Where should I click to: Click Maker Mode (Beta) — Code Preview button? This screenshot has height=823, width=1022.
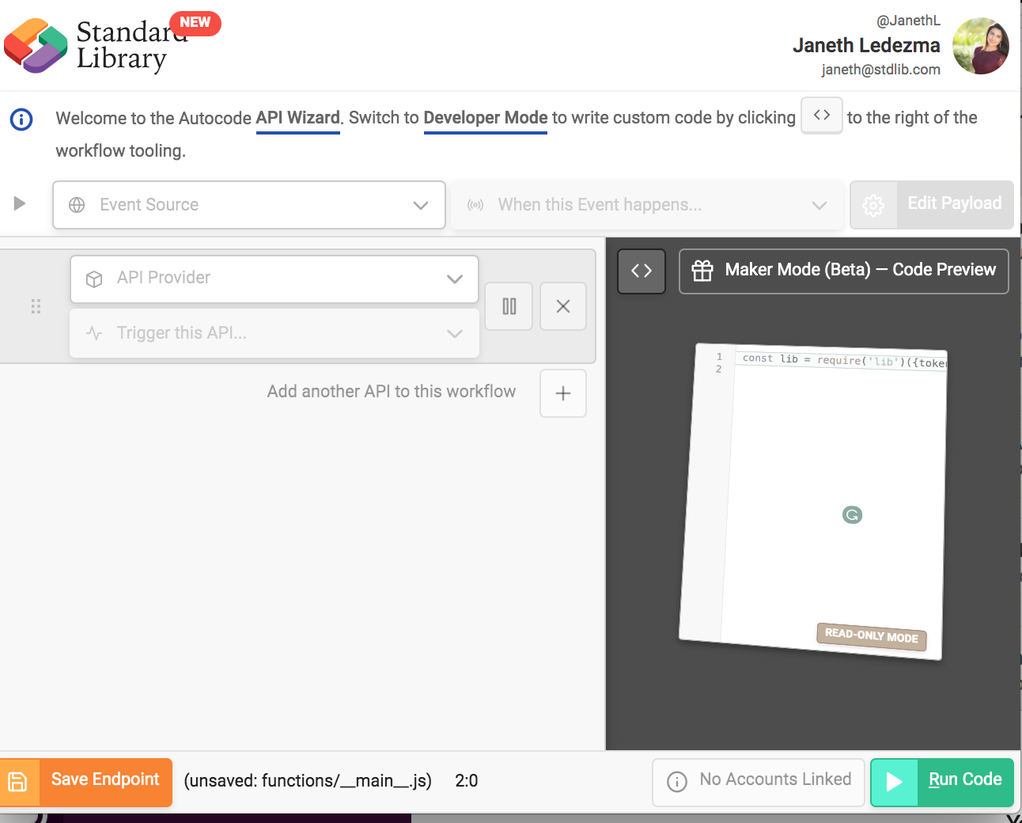844,271
